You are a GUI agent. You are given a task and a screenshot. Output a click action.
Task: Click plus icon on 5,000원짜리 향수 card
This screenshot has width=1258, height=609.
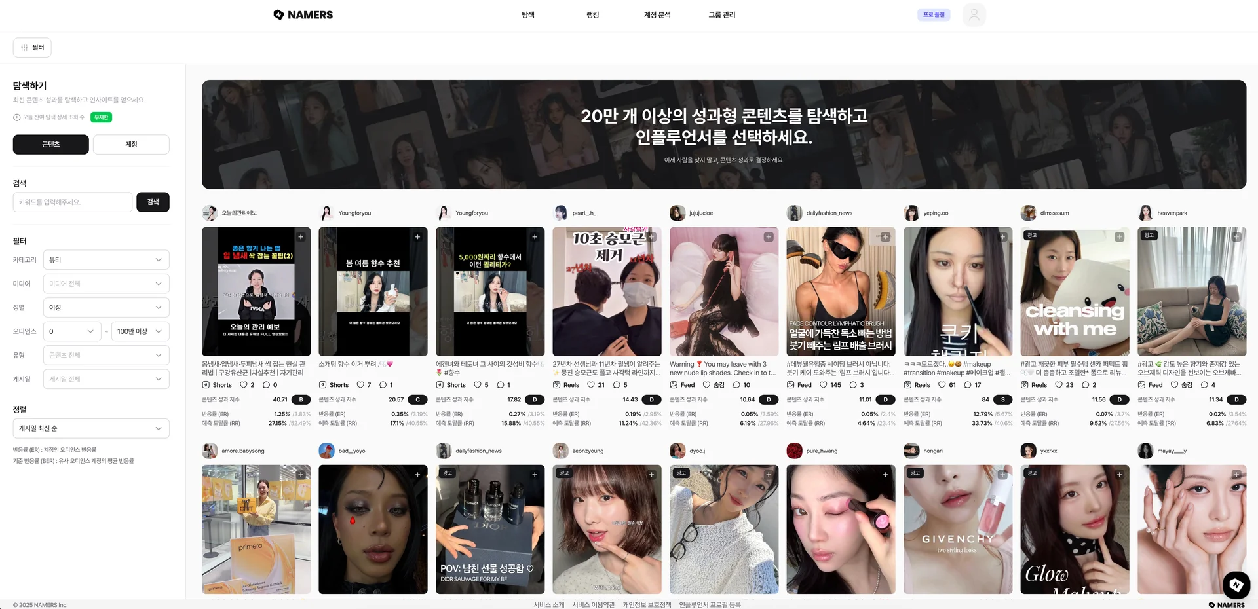(535, 237)
